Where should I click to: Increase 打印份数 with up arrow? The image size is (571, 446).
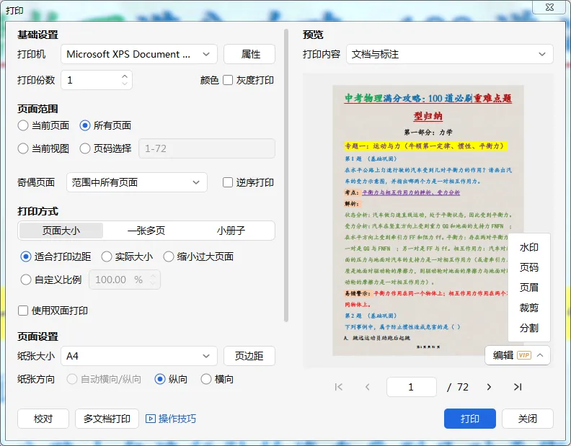125,76
